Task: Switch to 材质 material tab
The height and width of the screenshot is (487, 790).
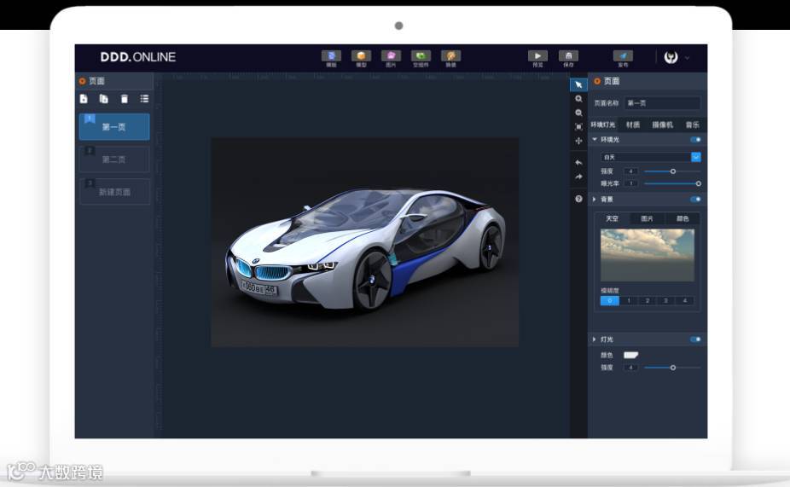Action: click(x=633, y=125)
